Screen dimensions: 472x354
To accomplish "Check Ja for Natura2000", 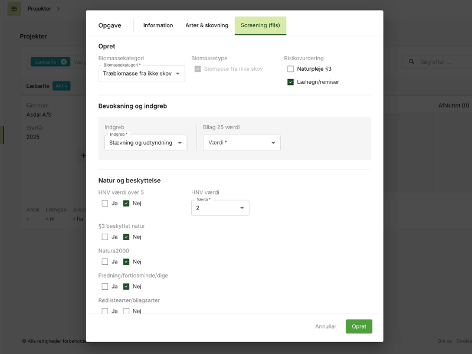I will (x=105, y=262).
